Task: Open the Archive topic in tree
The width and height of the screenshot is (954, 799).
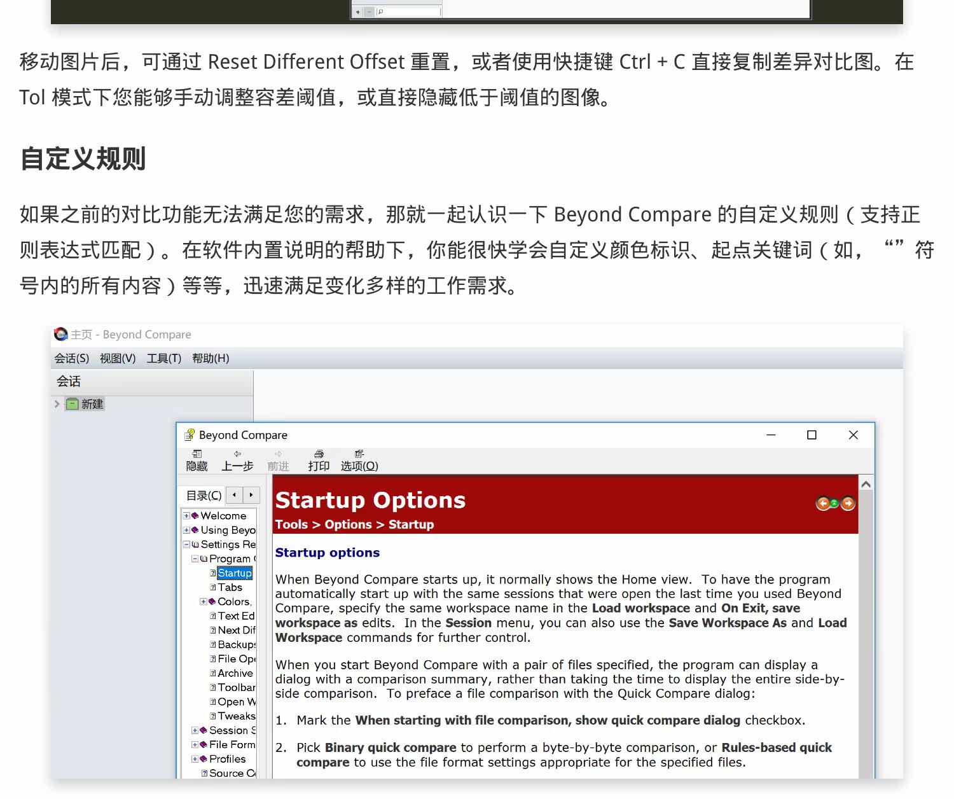Action: (x=235, y=673)
